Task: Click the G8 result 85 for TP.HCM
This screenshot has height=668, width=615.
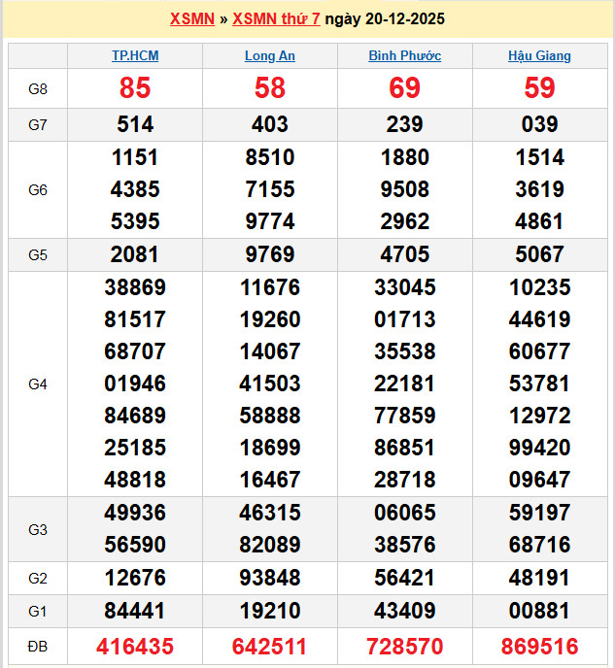Action: coord(135,89)
